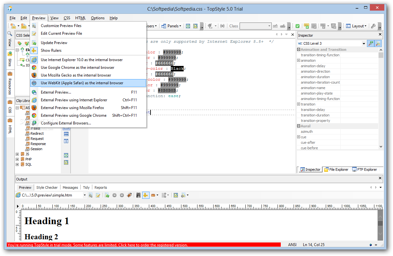This screenshot has width=393, height=256.
Task: Click the New CSS file icon in the toolbar
Action: (x=13, y=26)
